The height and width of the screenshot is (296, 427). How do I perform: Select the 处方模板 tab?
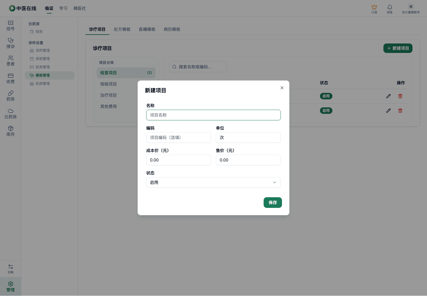(x=122, y=29)
